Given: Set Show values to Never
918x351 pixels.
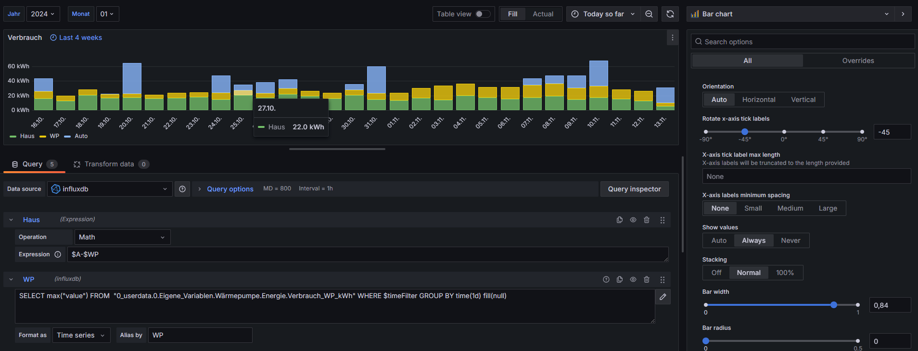Looking at the screenshot, I should click(x=790, y=240).
